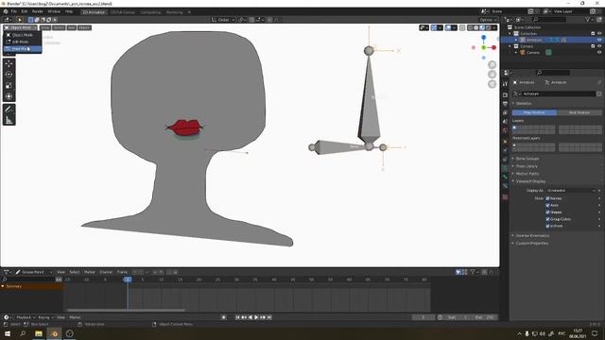The width and height of the screenshot is (605, 340).
Task: Select wireframe viewport shading mode
Action: (471, 27)
